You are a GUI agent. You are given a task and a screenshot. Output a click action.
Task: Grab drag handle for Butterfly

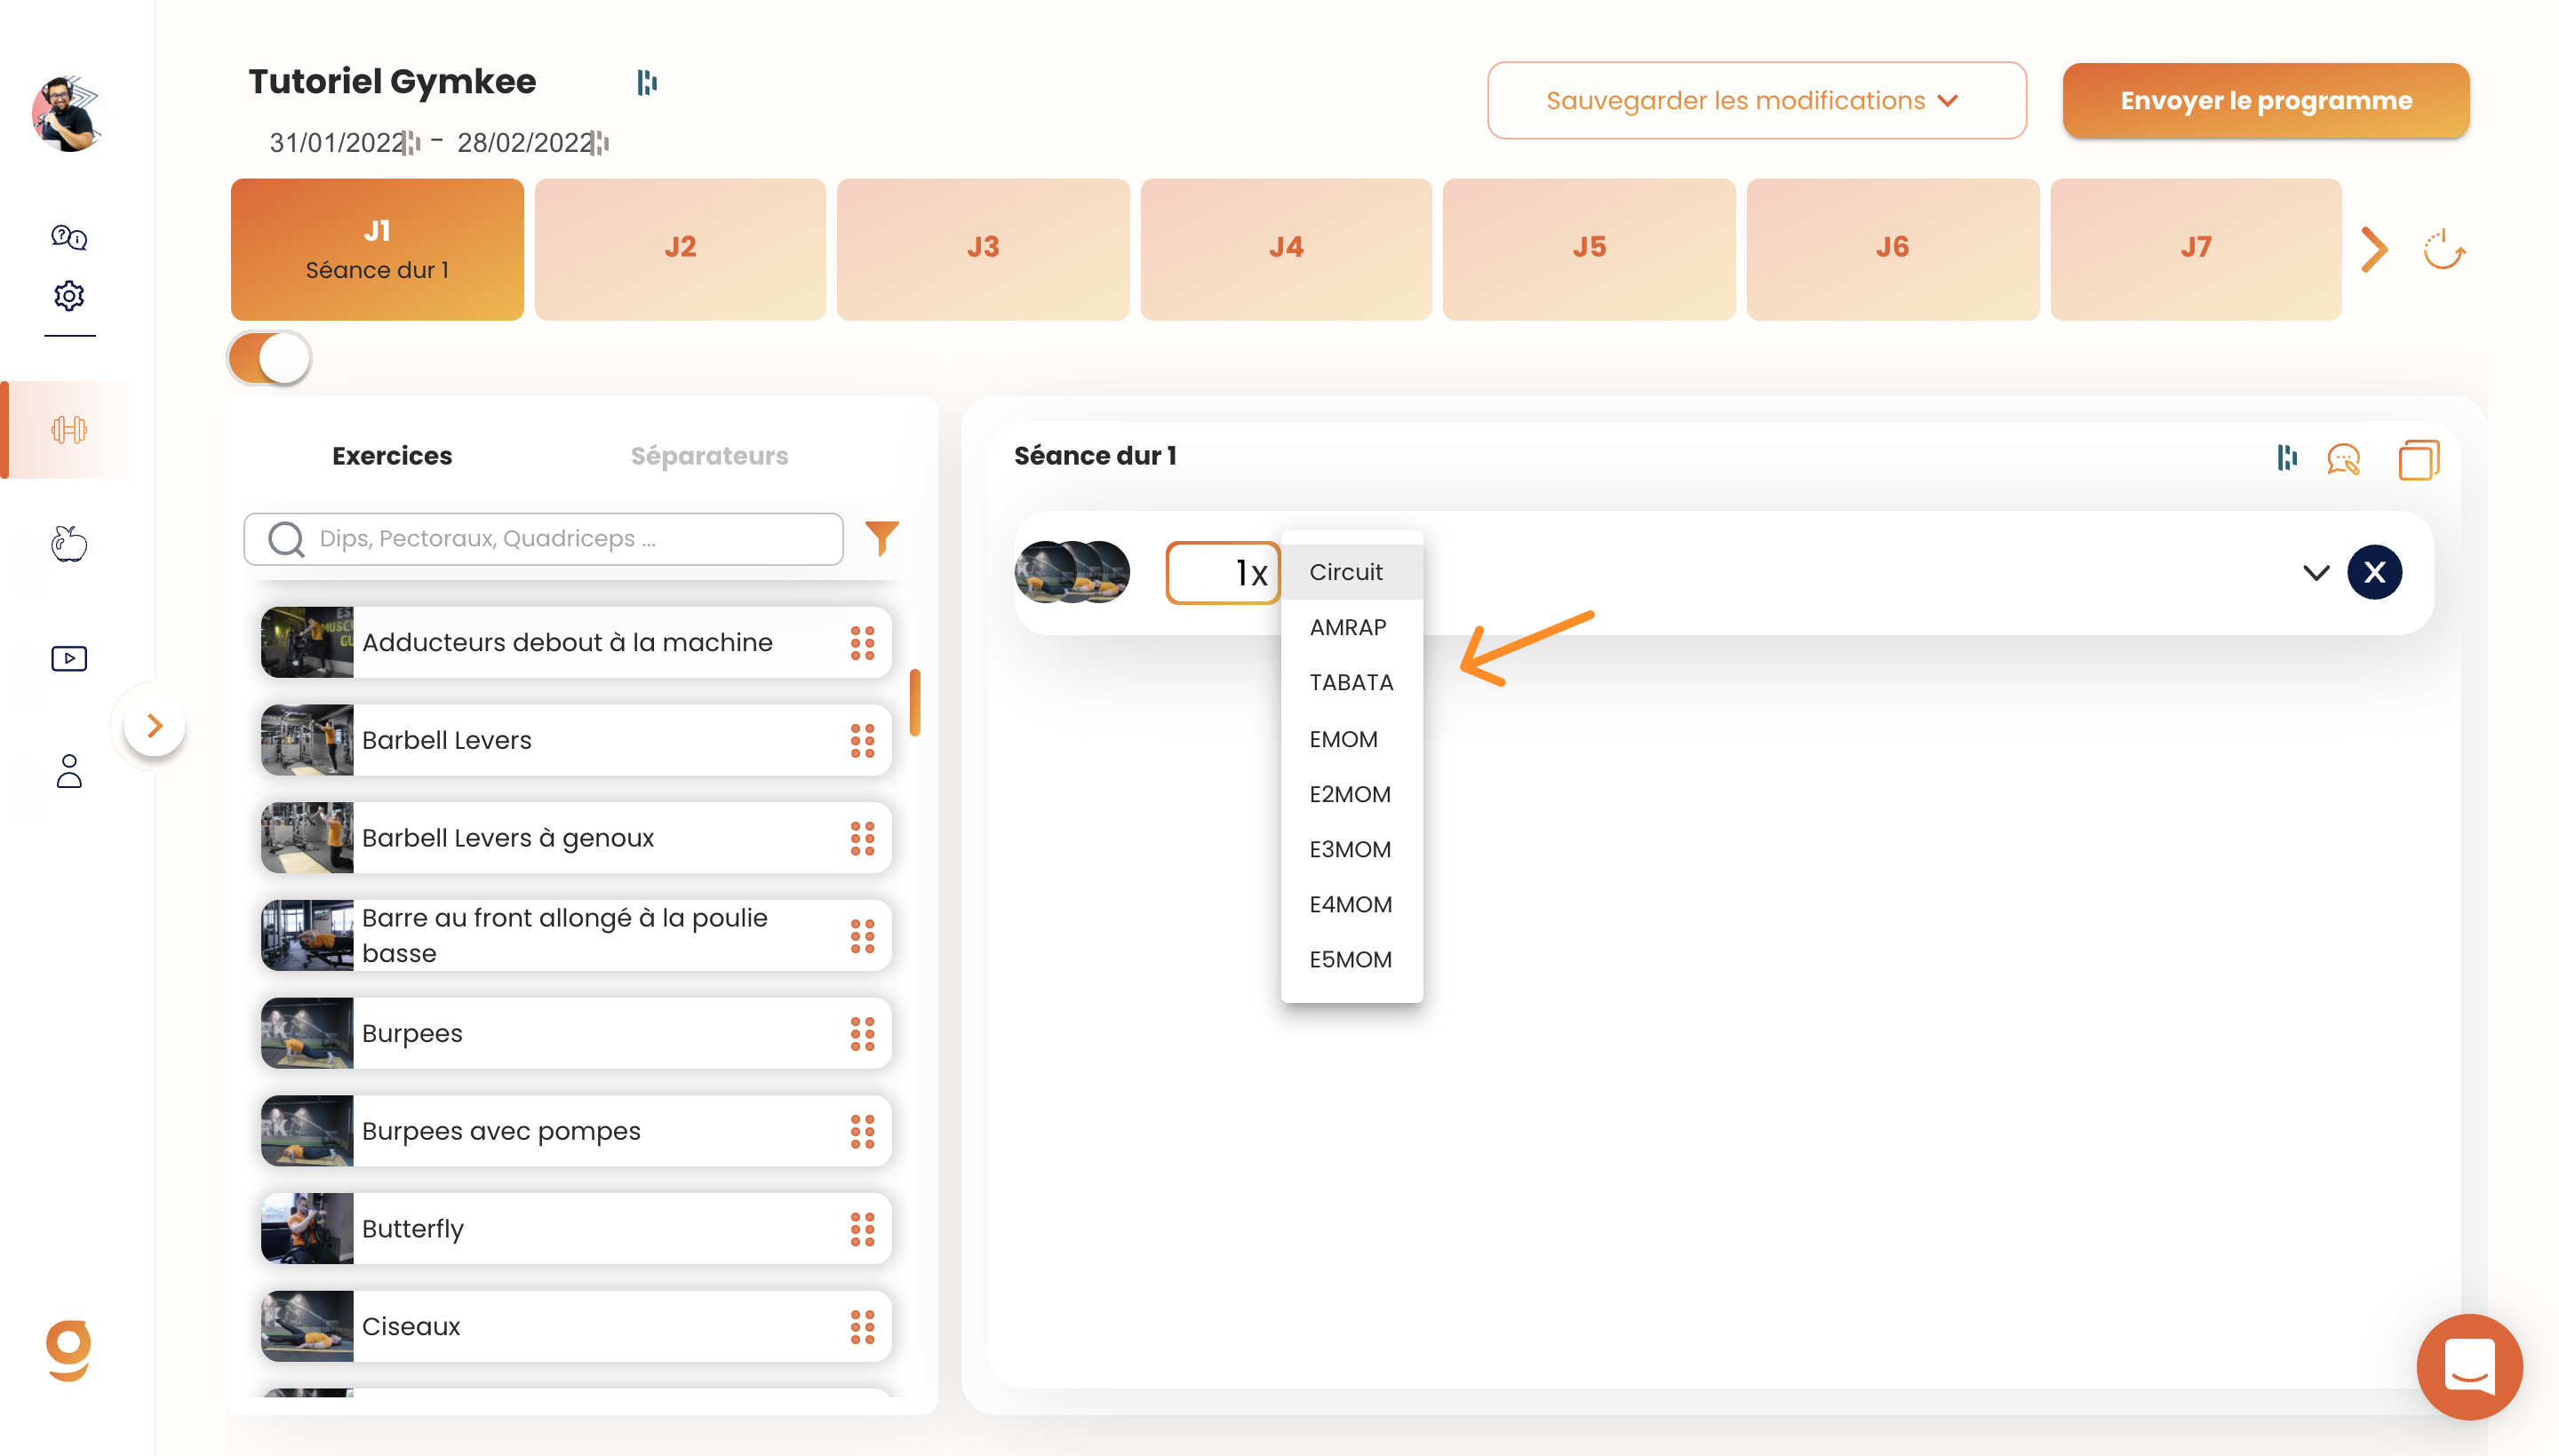point(862,1229)
